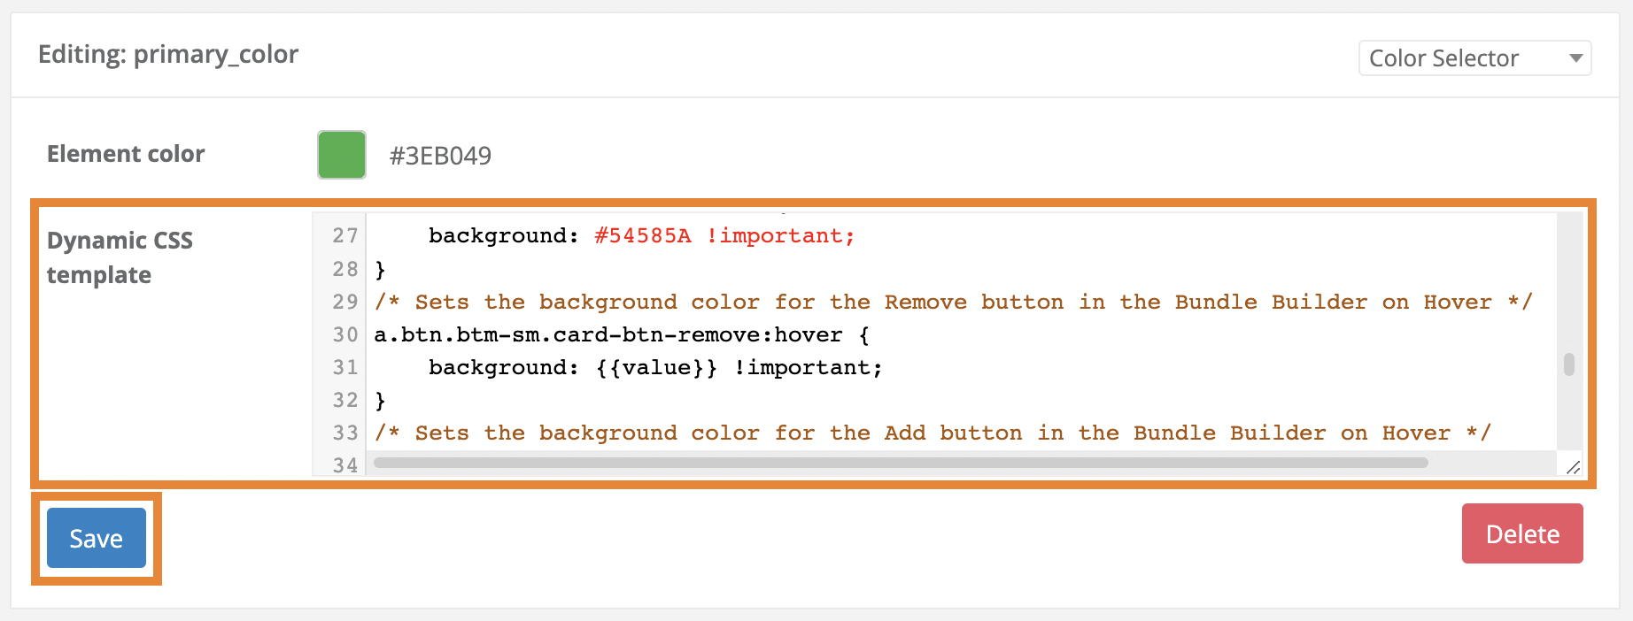Click the green Element color swatch

point(340,155)
